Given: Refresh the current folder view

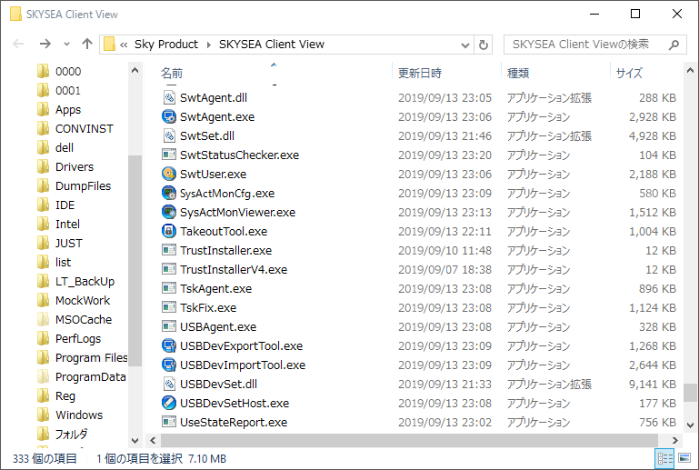Looking at the screenshot, I should 484,45.
